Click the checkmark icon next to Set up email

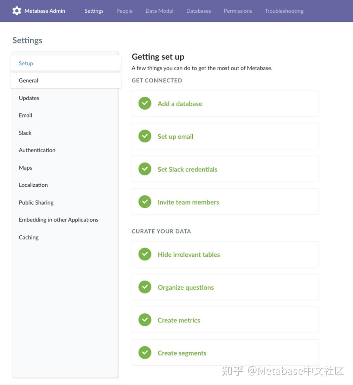[x=145, y=136]
